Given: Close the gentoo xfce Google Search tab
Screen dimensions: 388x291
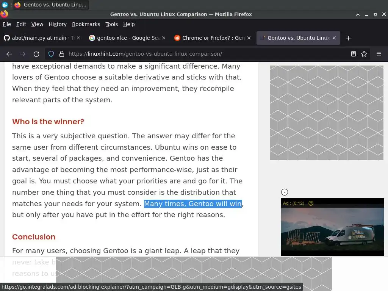Looking at the screenshot, I should tap(164, 38).
